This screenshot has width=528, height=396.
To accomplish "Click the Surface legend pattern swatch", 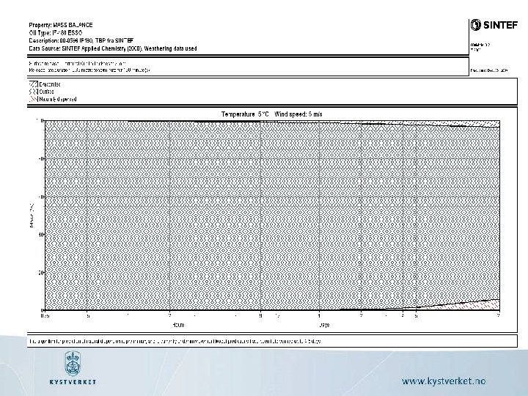I will pyautogui.click(x=33, y=92).
